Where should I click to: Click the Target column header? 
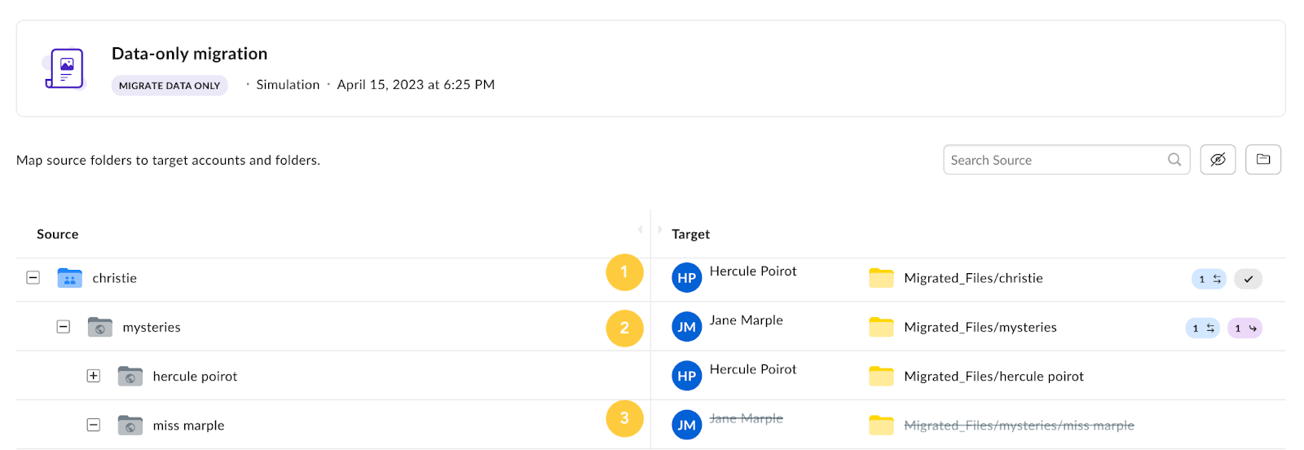pyautogui.click(x=690, y=234)
